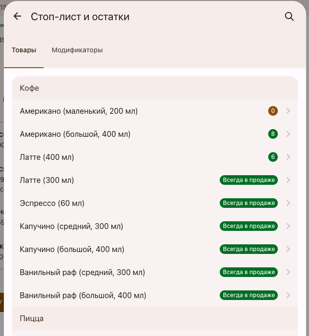
Task: Click chevron next to Латте (300 мл)
Action: [x=288, y=180]
